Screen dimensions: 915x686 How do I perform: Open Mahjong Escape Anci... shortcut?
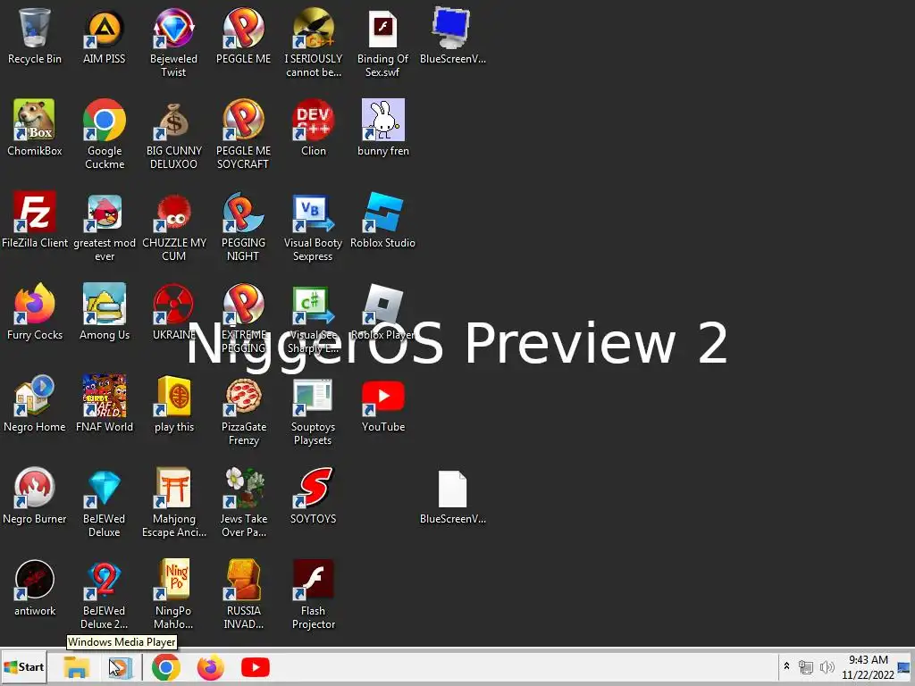(x=174, y=503)
